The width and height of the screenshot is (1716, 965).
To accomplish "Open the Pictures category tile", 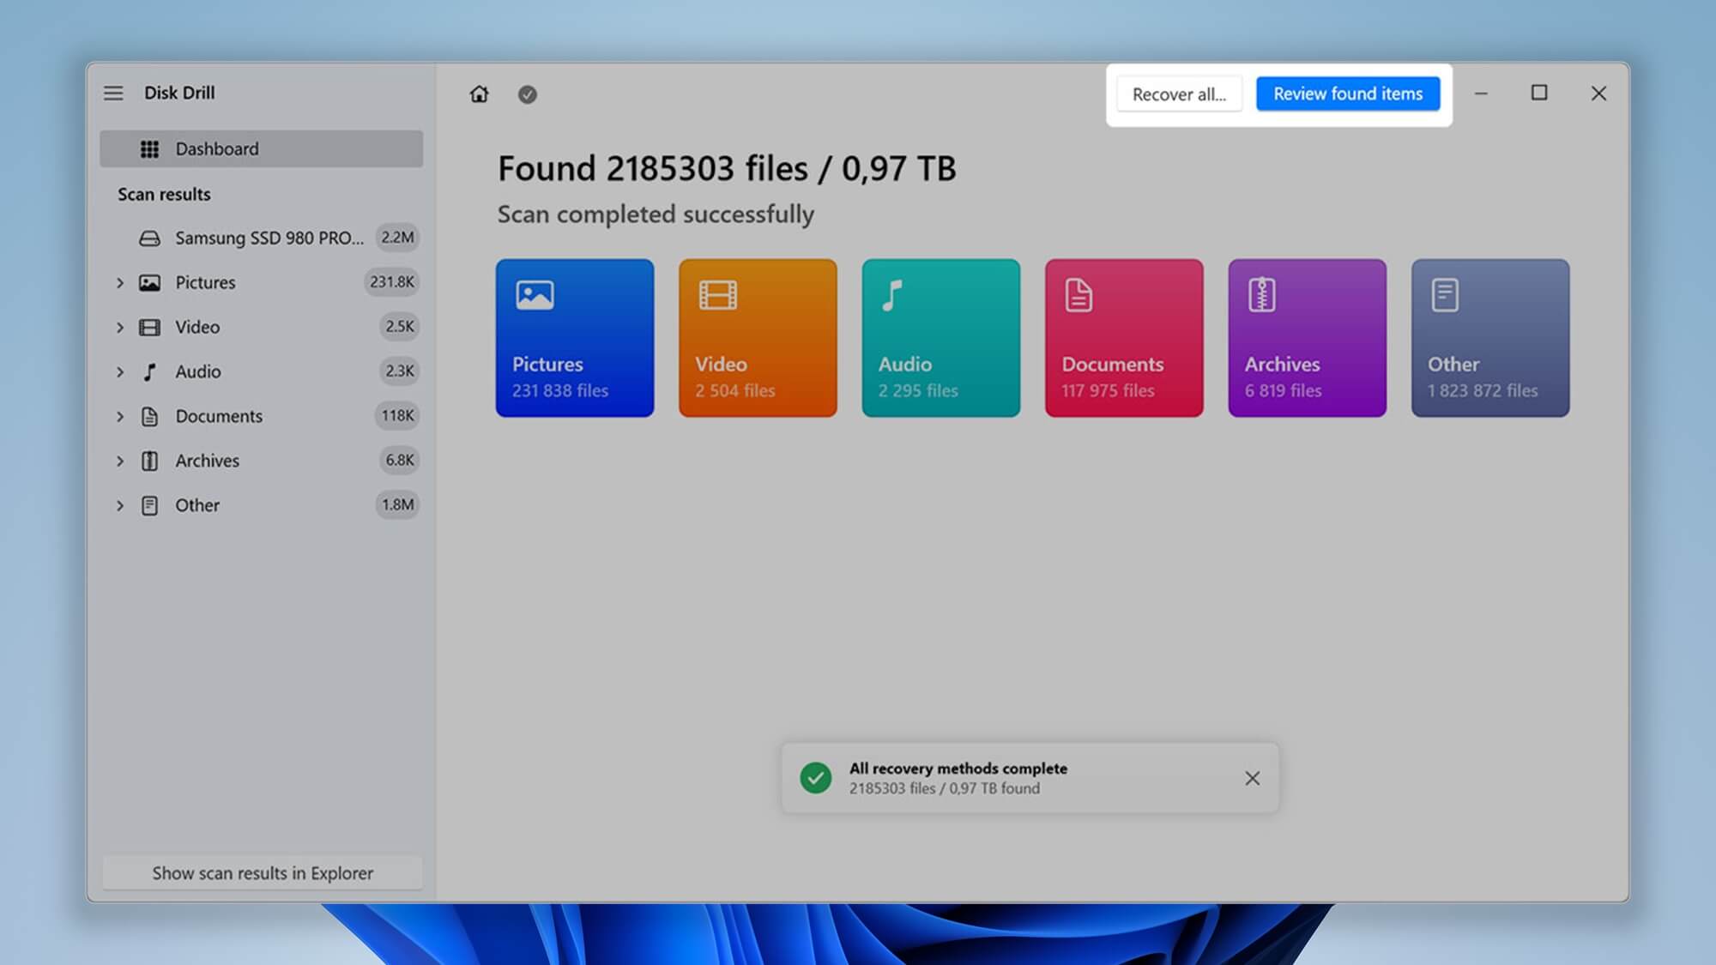I will (575, 338).
